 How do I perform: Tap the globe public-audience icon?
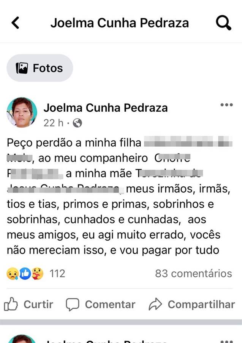tap(77, 123)
